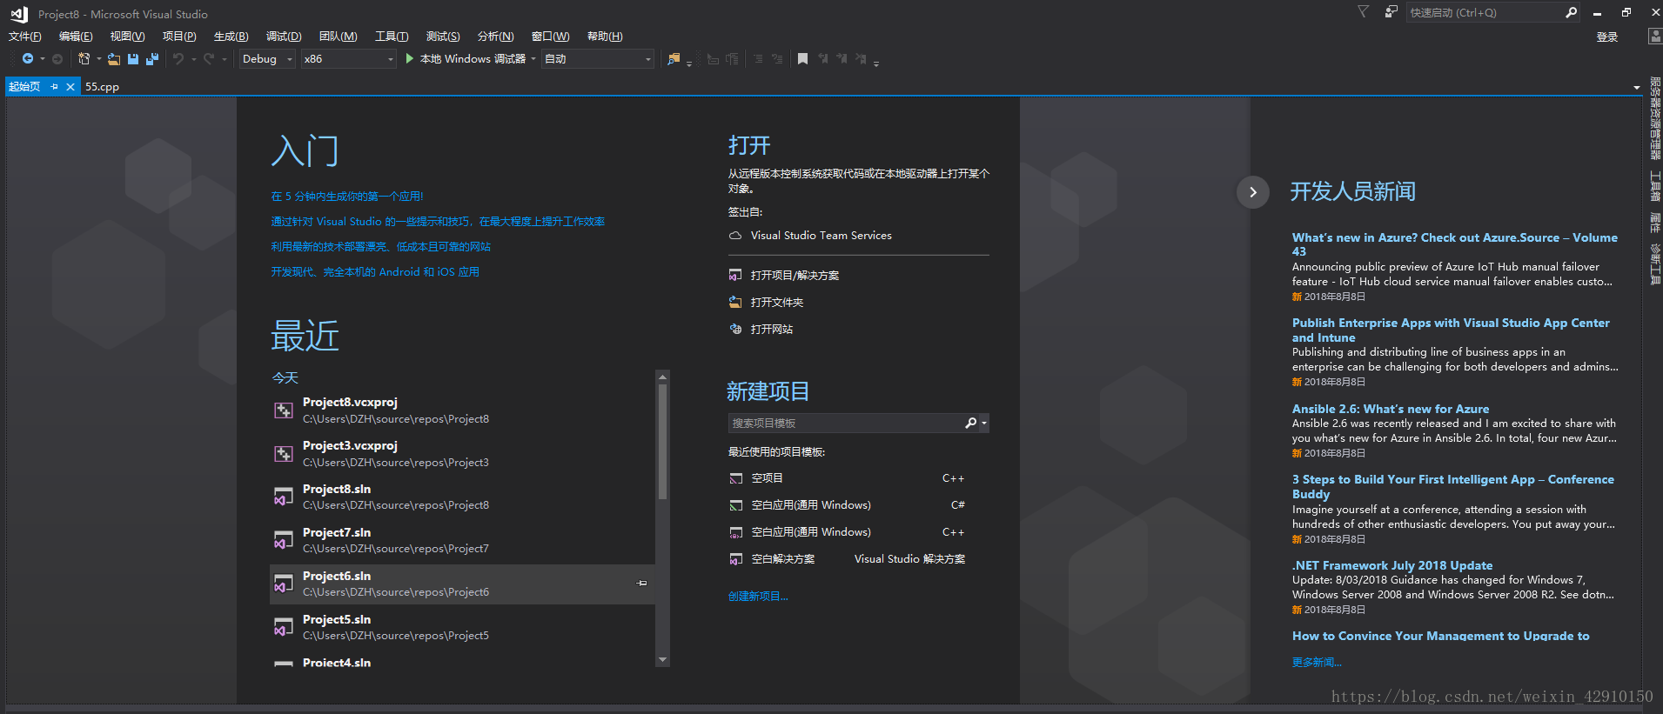Click the quick launch search magnifier icon

1571,12
